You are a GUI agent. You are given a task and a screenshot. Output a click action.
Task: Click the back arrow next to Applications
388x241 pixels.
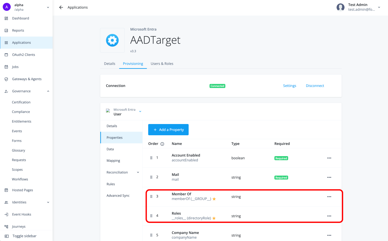[x=61, y=7]
